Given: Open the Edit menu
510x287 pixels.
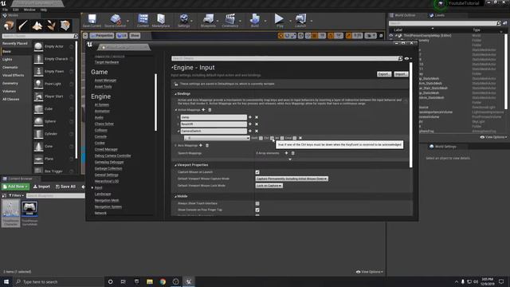Looking at the screenshot, I should (15, 10).
